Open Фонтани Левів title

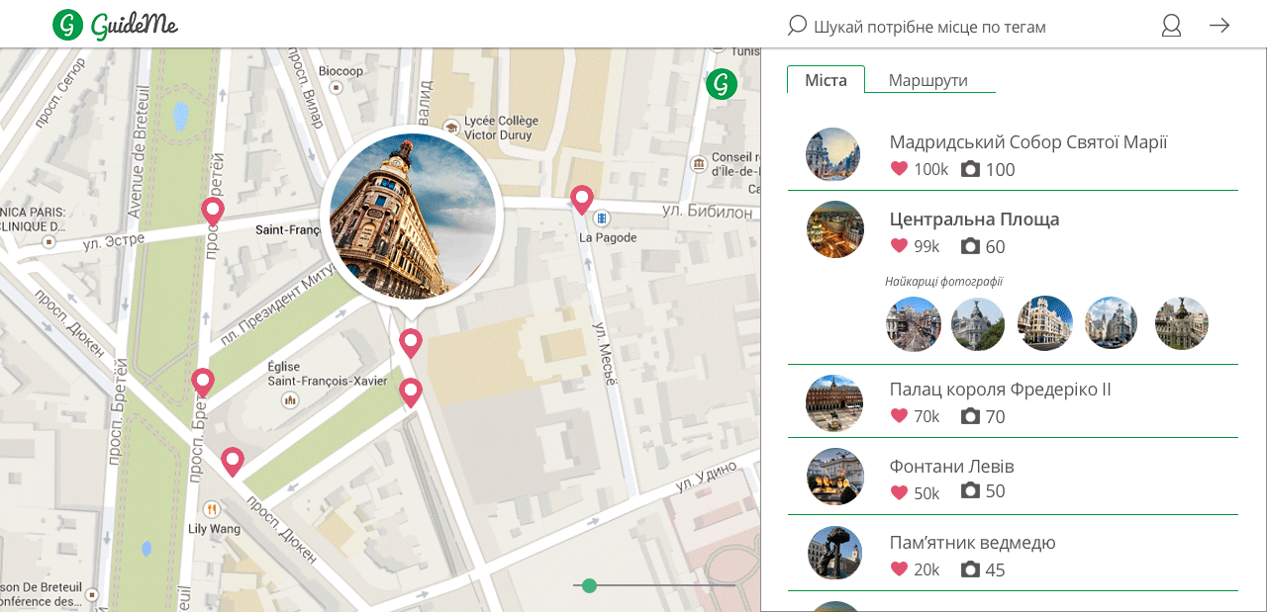click(952, 466)
